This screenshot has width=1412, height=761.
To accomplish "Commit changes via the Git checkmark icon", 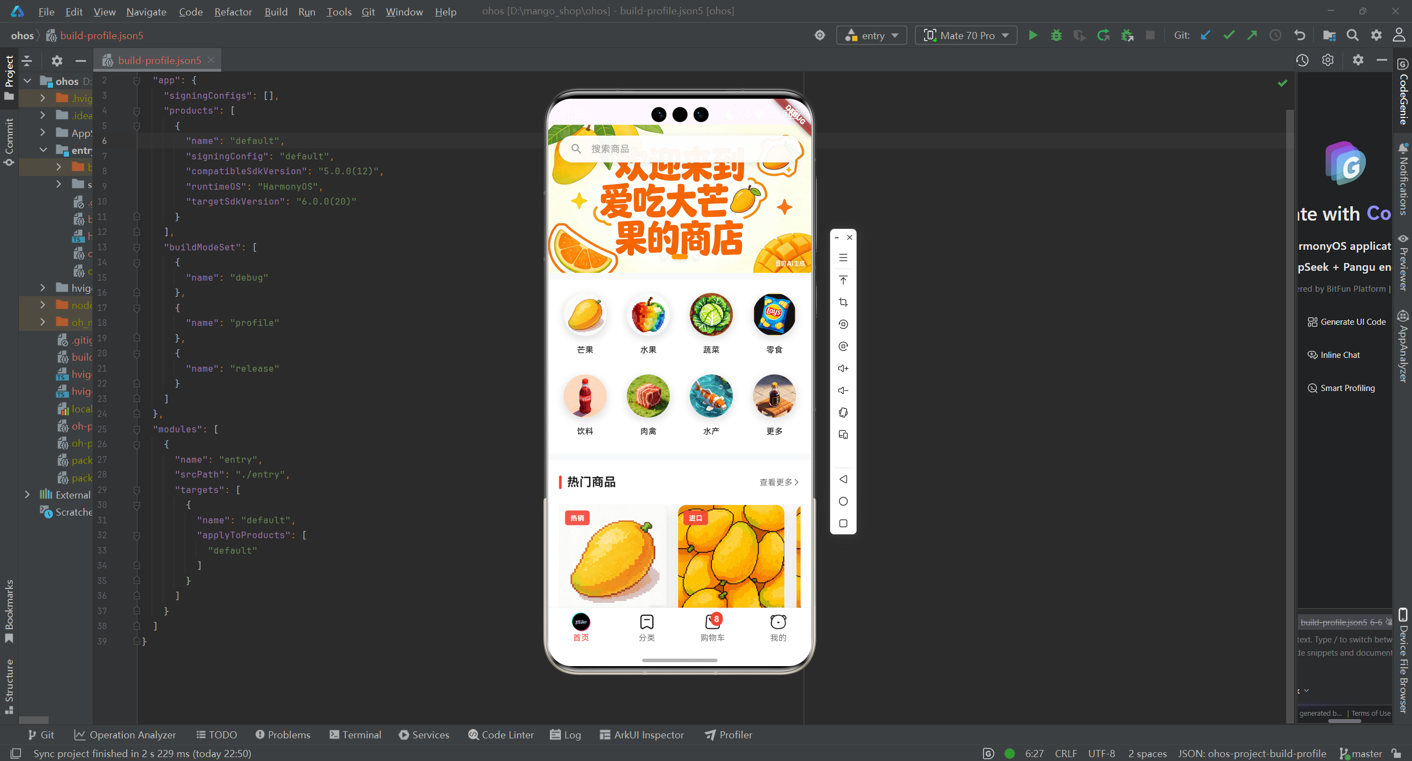I will (1228, 35).
